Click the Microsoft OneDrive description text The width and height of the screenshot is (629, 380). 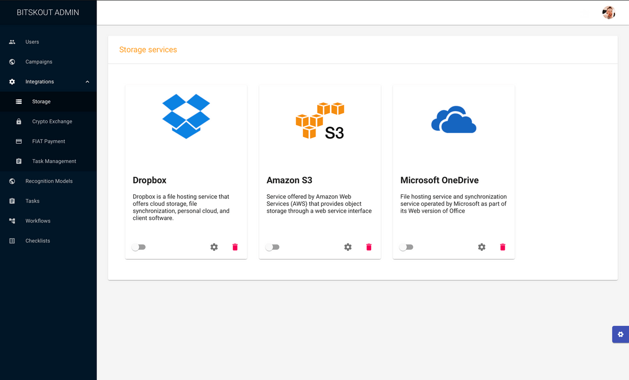coord(453,204)
